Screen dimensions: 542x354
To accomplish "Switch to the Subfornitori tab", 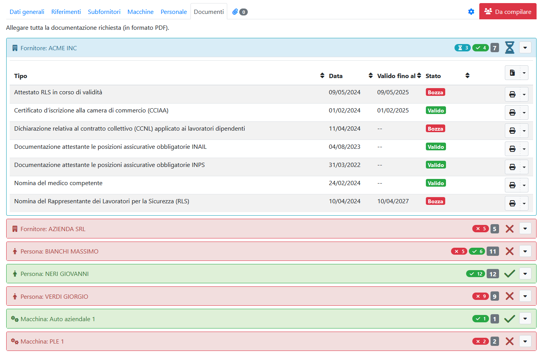I will [x=104, y=12].
